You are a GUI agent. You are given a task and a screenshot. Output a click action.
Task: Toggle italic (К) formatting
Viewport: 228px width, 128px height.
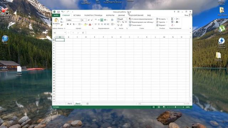click(x=71, y=24)
